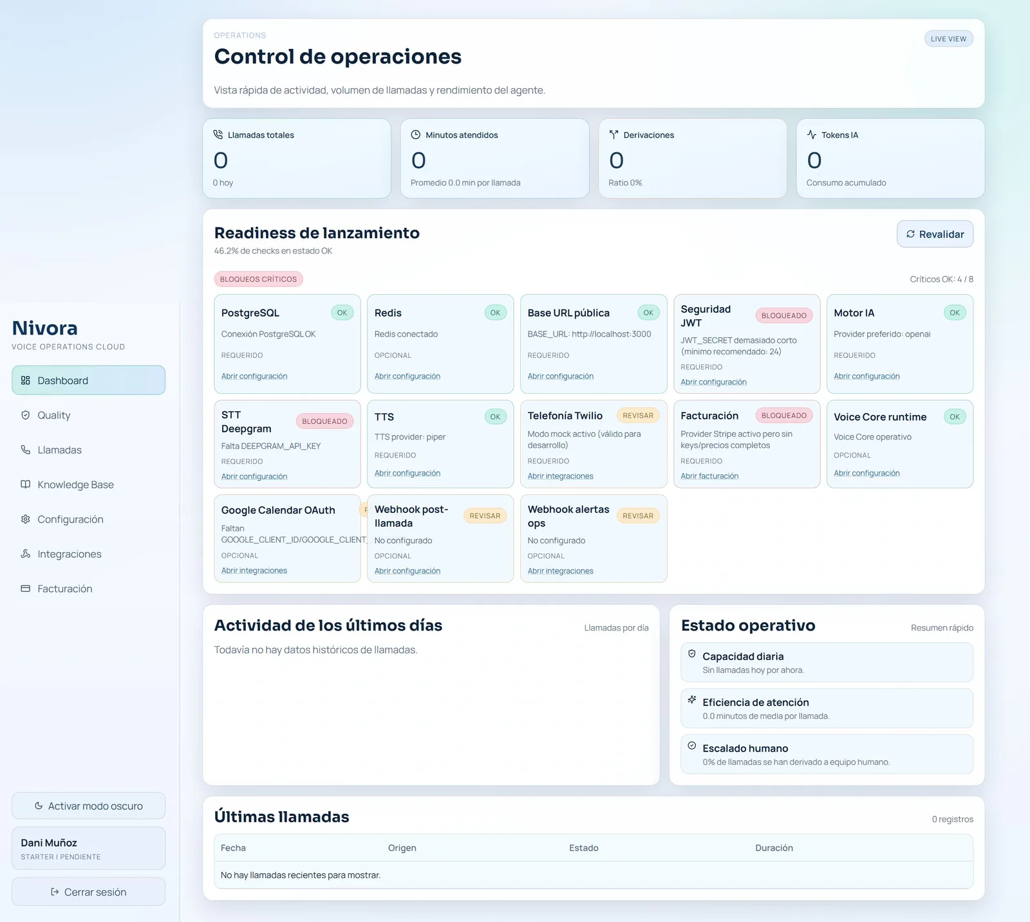Open Configuración from the sidebar

click(88, 519)
